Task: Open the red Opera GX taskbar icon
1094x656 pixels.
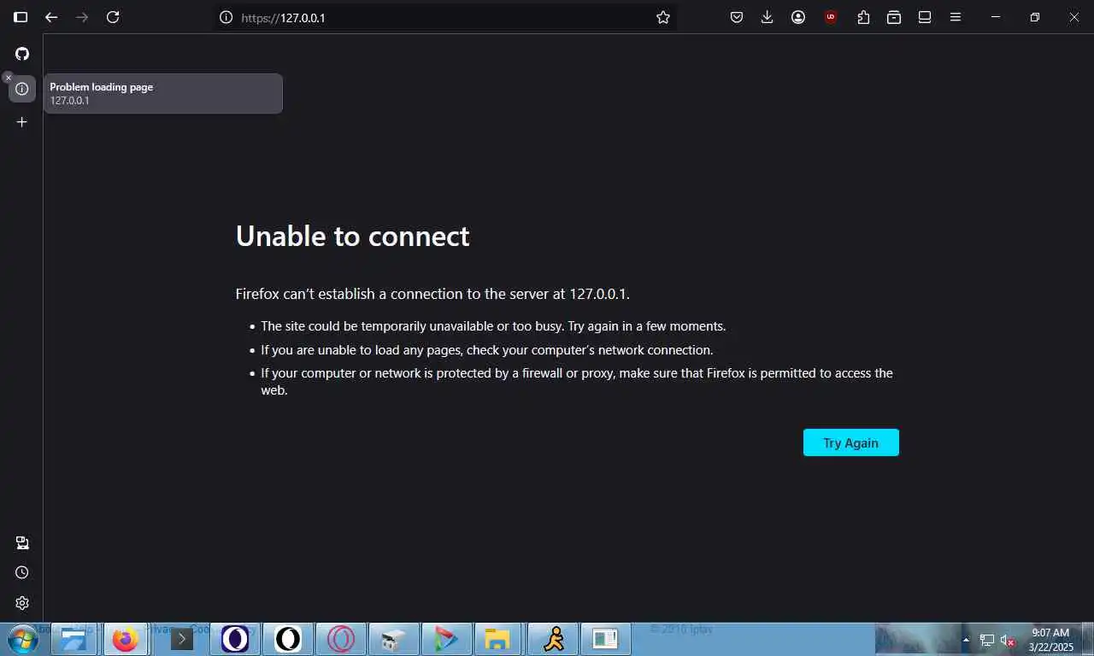Action: [x=341, y=639]
